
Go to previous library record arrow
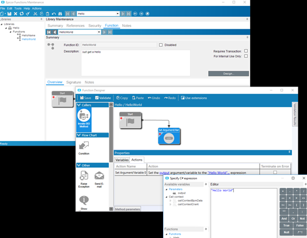tap(73, 13)
